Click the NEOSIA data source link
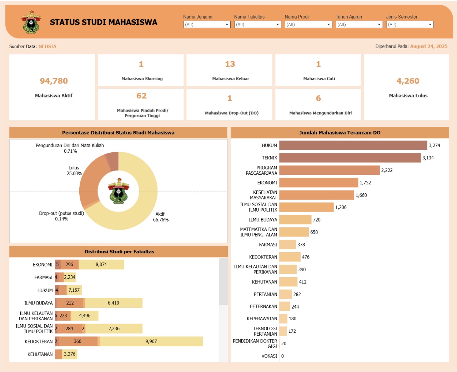Viewport: 457px width, 372px height. [47, 46]
